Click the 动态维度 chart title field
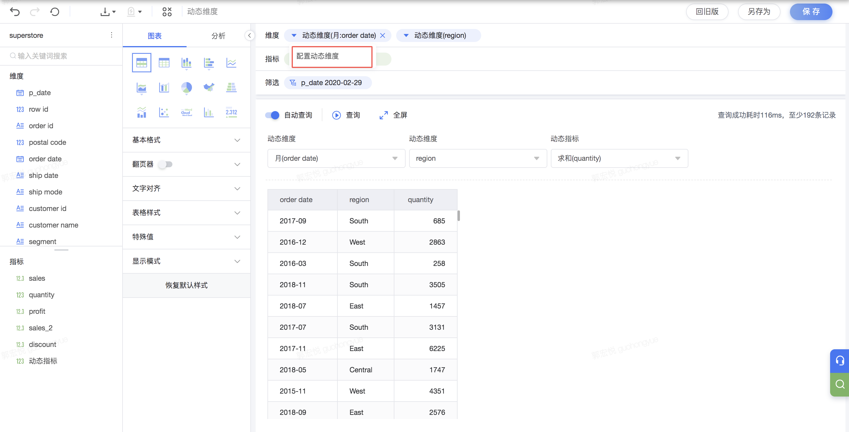Viewport: 849px width, 432px height. (x=203, y=12)
